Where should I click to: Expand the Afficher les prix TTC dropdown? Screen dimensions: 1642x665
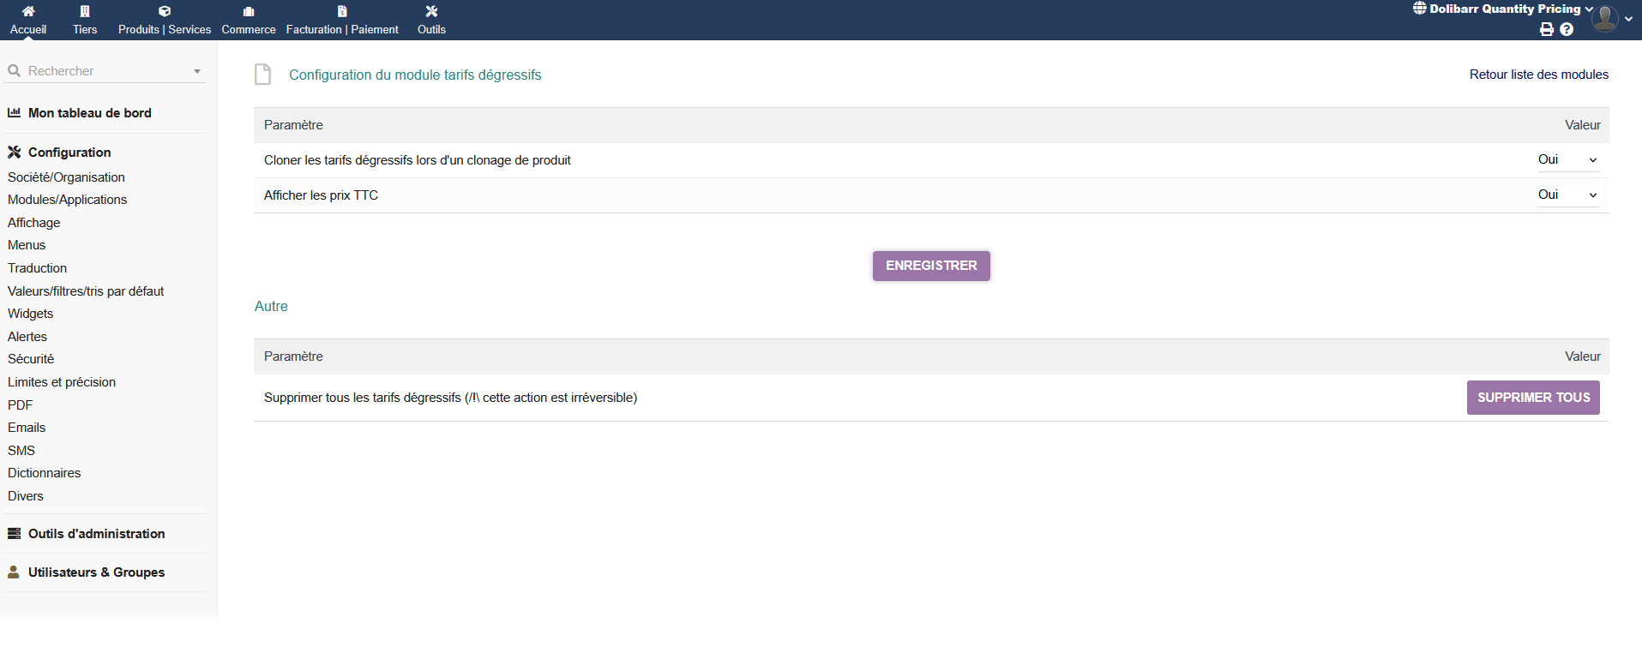[1567, 195]
